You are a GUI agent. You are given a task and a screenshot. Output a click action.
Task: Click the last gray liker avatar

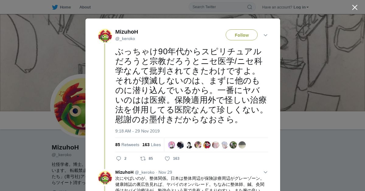[242, 145]
